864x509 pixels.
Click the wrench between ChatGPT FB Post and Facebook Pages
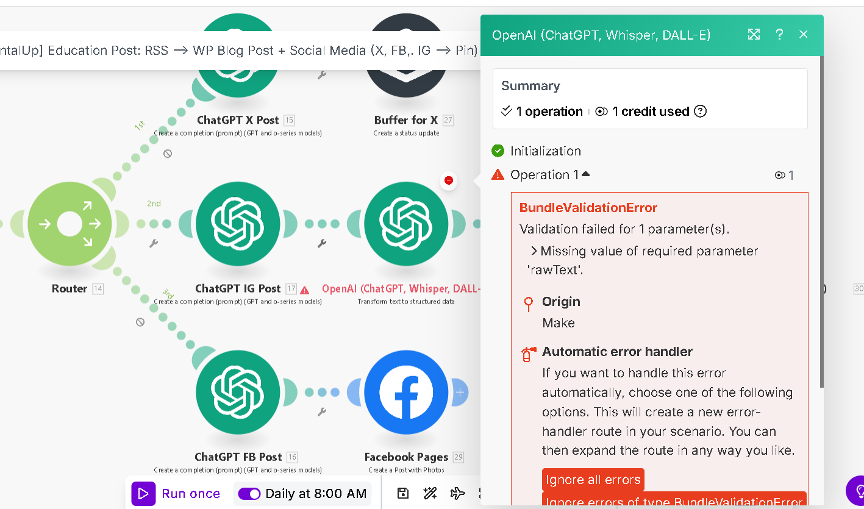[322, 412]
